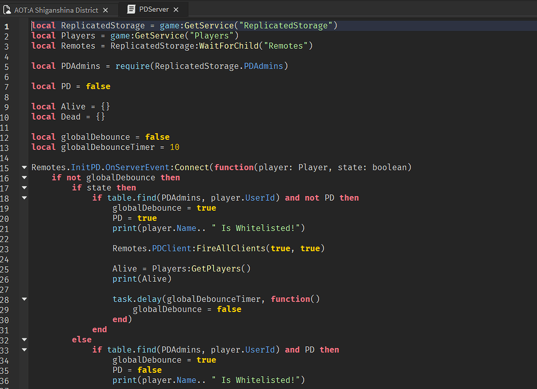Fold the 'if not globalDebounce' block
This screenshot has width=537, height=389.
tap(24, 178)
